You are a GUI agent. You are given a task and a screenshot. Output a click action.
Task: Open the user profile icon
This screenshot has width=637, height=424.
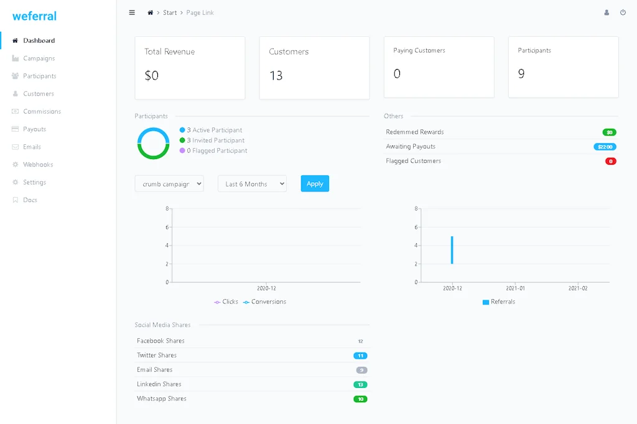coord(607,12)
